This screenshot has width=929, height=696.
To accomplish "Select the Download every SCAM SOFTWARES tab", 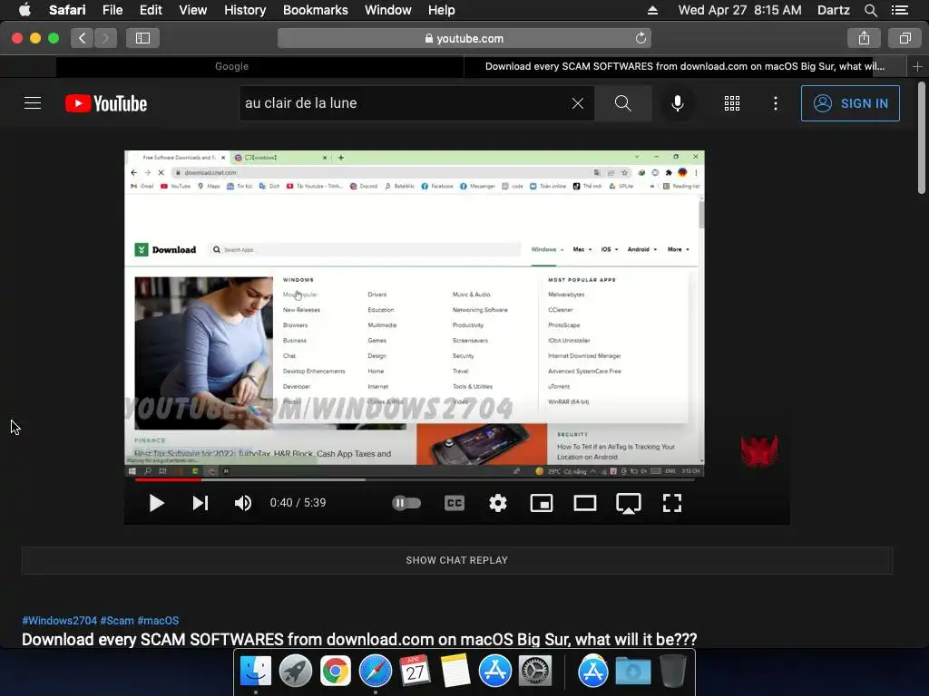I will 685,66.
